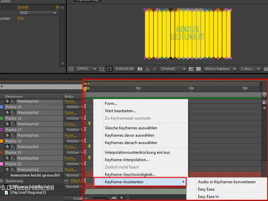Choose Easy Ease in the submenu
The image size is (268, 201).
point(206,189)
